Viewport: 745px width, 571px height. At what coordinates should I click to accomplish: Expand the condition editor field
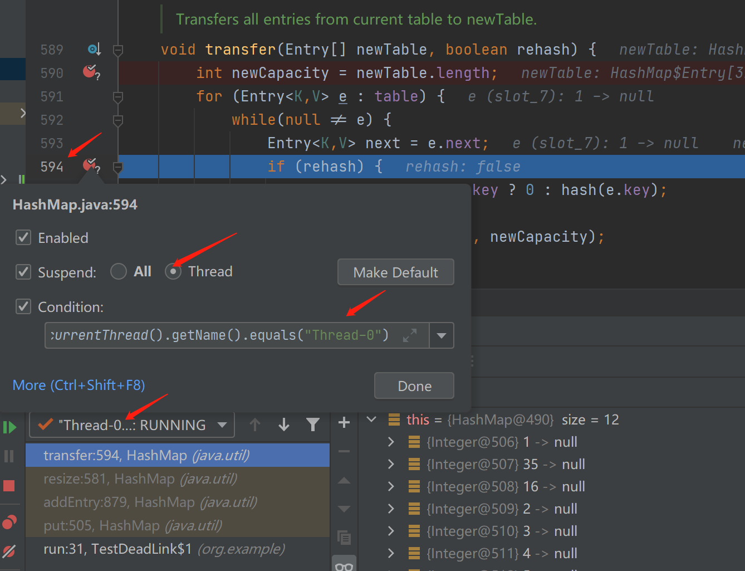tap(410, 335)
